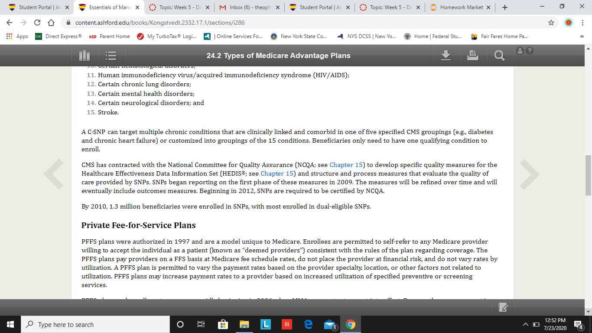Viewport: 592px width, 333px height.
Task: Launch Microsoft Edge from taskbar
Action: (x=309, y=324)
